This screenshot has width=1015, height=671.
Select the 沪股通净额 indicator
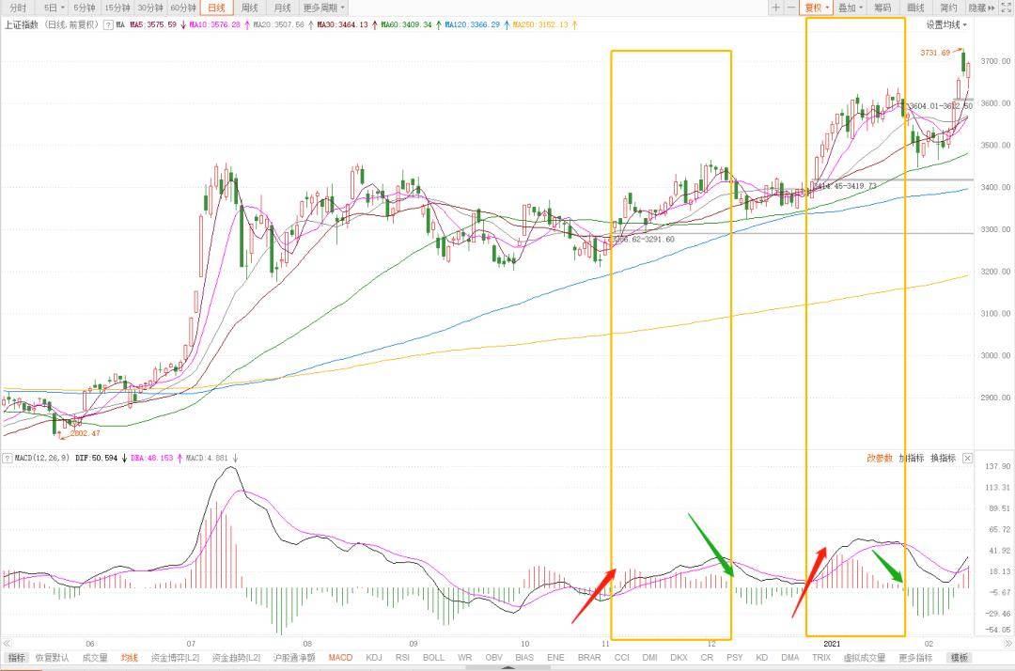pyautogui.click(x=294, y=658)
